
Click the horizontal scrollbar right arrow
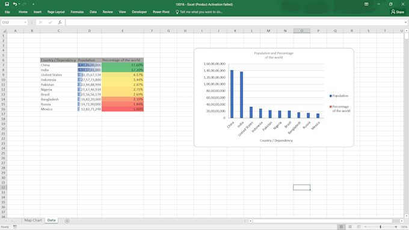tap(402, 221)
